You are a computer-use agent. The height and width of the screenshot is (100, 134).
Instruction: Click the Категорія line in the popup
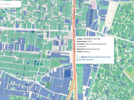click(x=92, y=45)
